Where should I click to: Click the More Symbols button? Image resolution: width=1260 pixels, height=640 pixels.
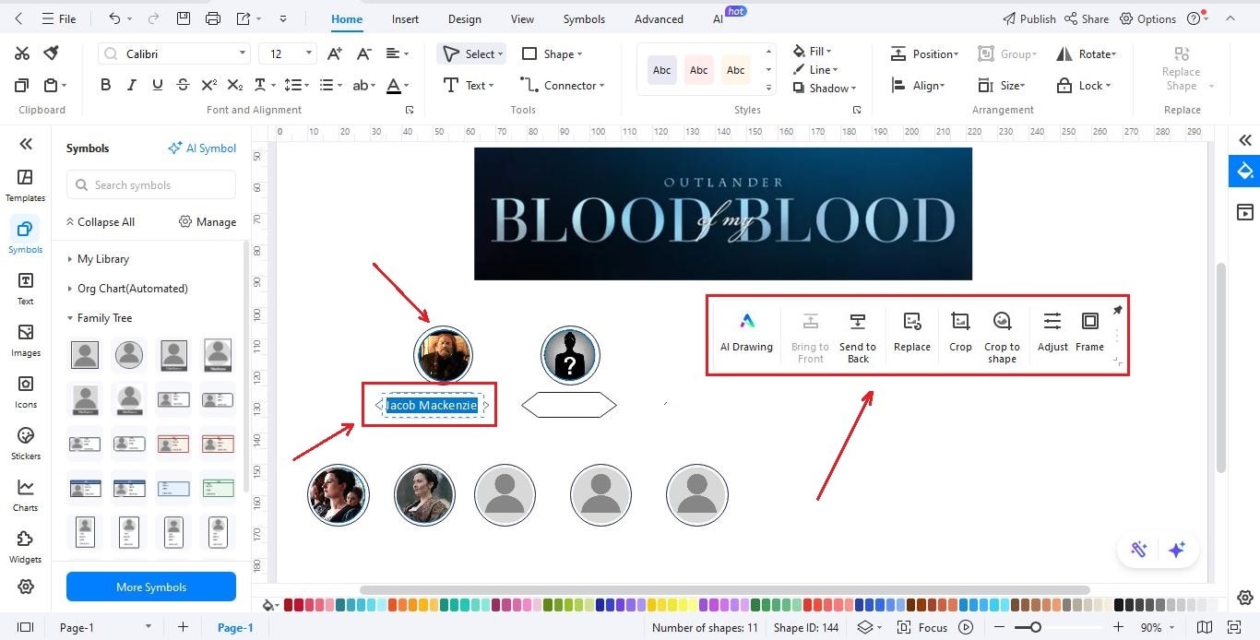pyautogui.click(x=151, y=587)
